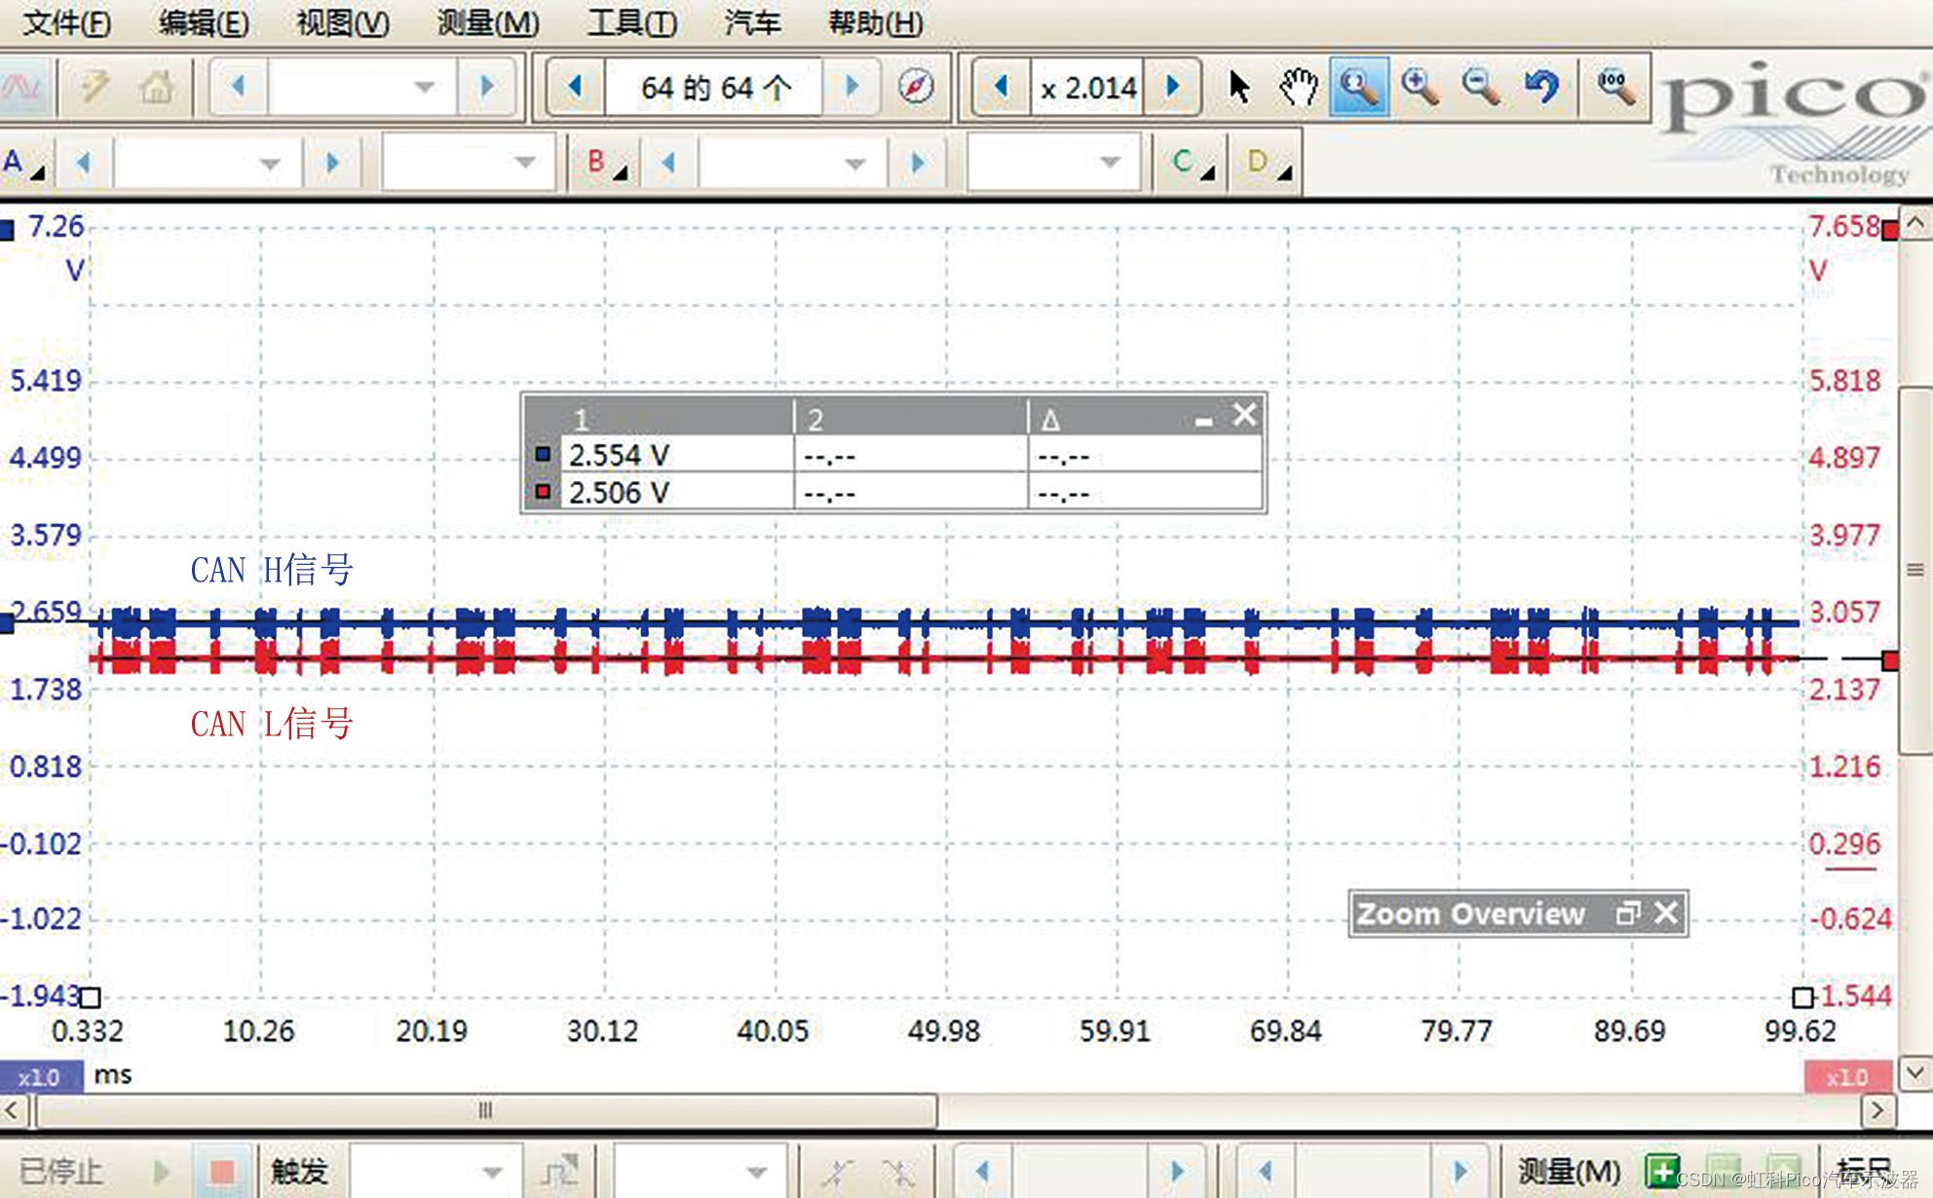The height and width of the screenshot is (1198, 1933).
Task: Add a measurement with green plus icon
Action: pos(1661,1170)
